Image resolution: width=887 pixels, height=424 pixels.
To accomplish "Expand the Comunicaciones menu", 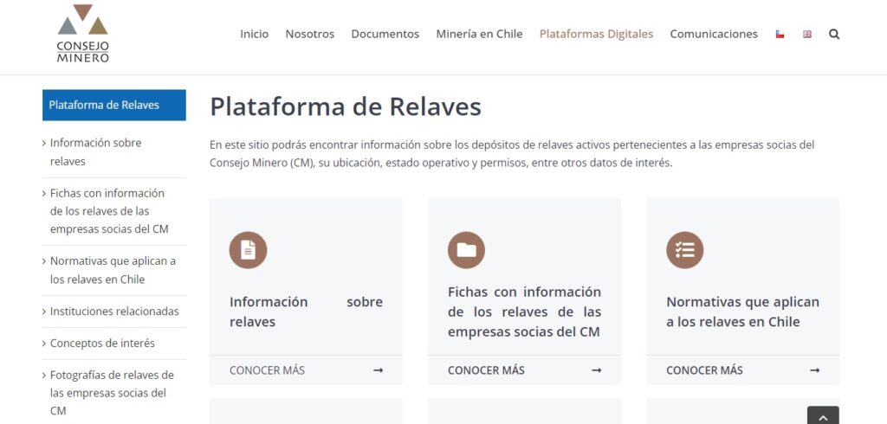I will tap(714, 35).
